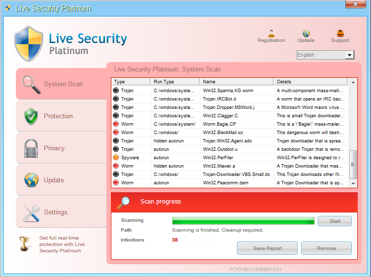Click the Privacy padlock icon
371x277 pixels.
pos(31,148)
